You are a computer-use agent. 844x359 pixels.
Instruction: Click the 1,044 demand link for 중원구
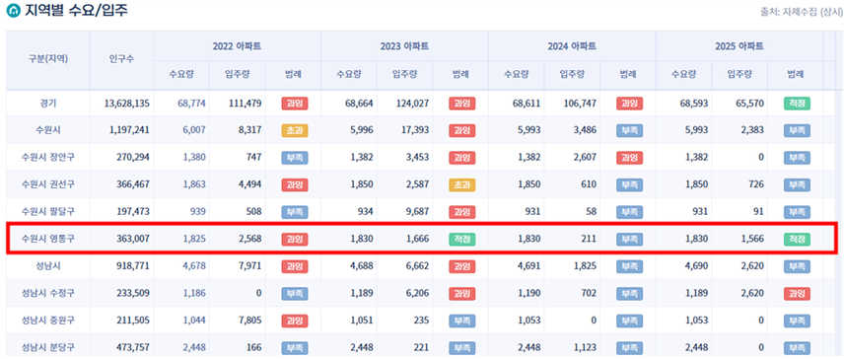(x=194, y=321)
